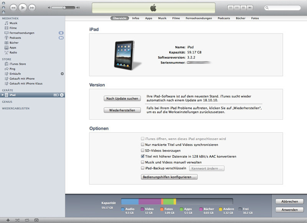Open iTunes Store in the sidebar
Screen dimensions: 307x223
[x=33, y=64]
